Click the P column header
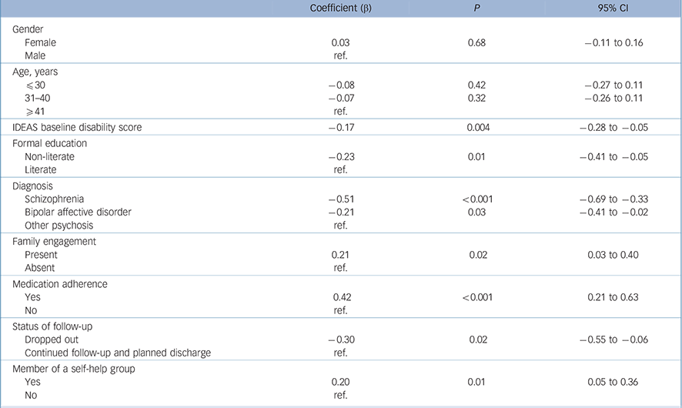This screenshot has width=682, height=408. pos(480,9)
